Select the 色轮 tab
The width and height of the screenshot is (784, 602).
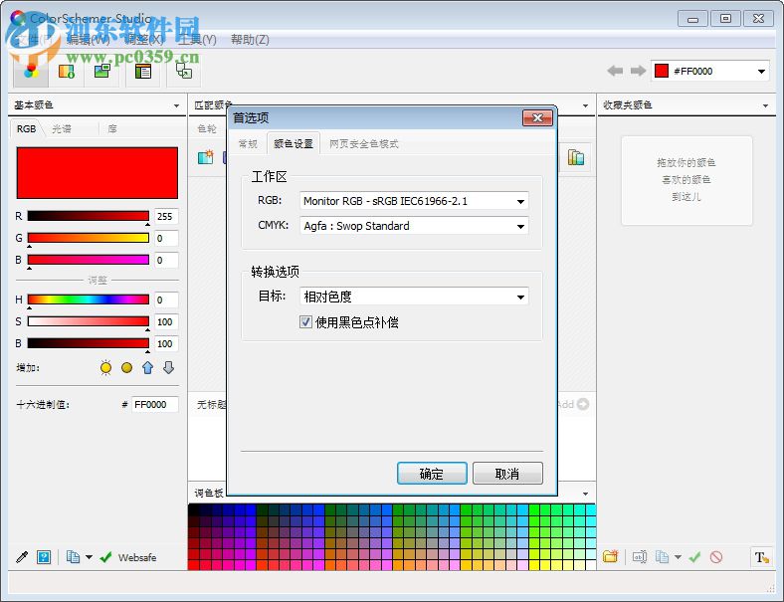pos(207,129)
